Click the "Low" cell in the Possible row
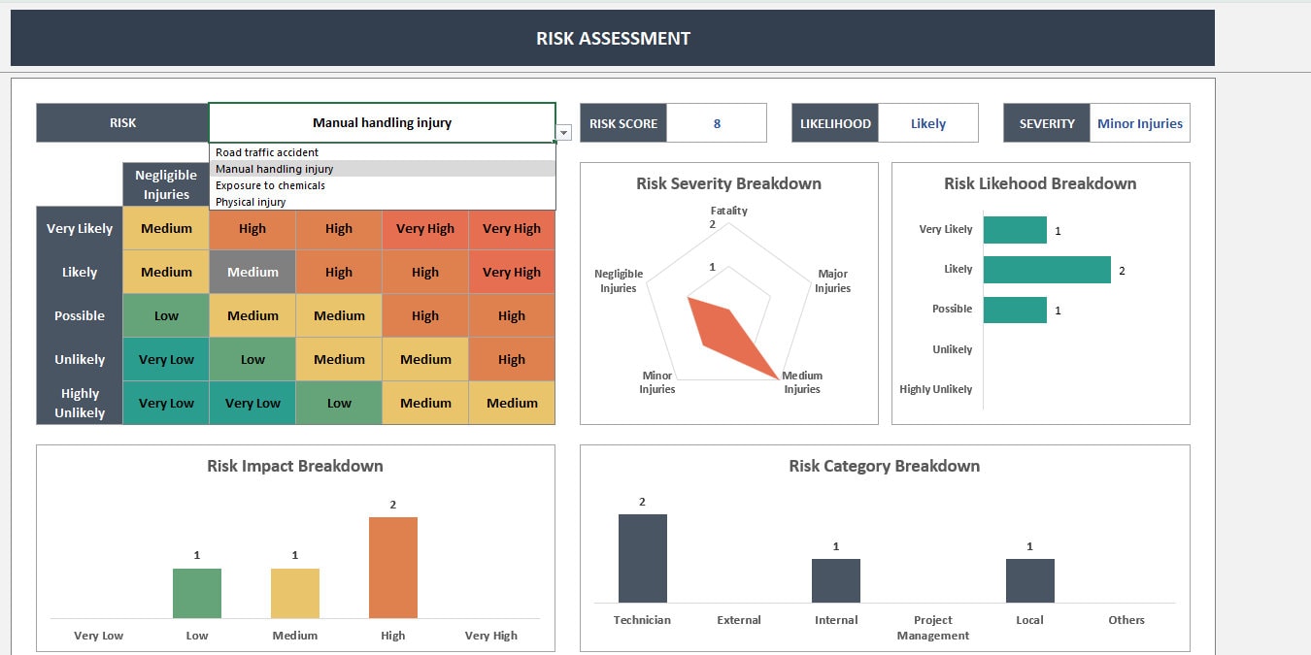 165,314
